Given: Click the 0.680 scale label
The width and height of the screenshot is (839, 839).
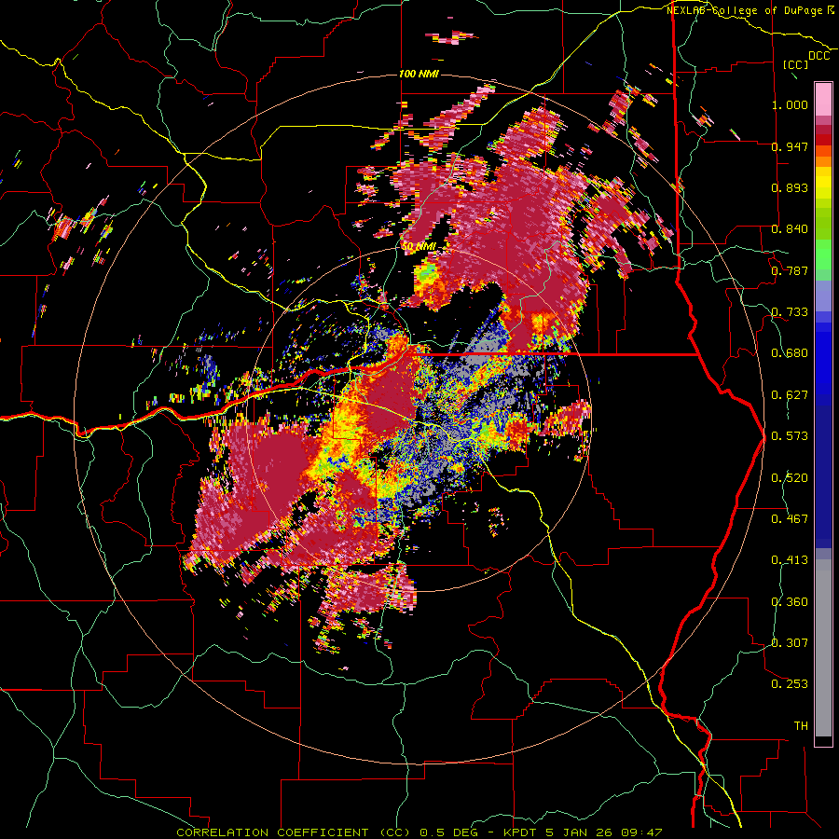Looking at the screenshot, I should point(790,353).
